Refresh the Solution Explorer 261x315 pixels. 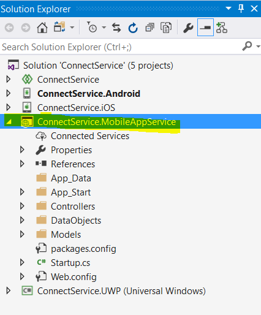point(133,28)
